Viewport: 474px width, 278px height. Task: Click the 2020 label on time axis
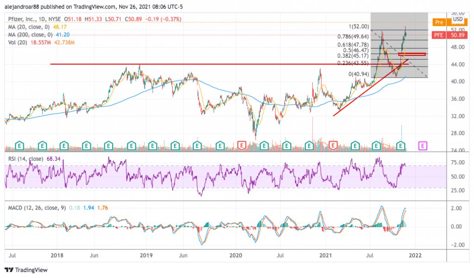(236, 255)
